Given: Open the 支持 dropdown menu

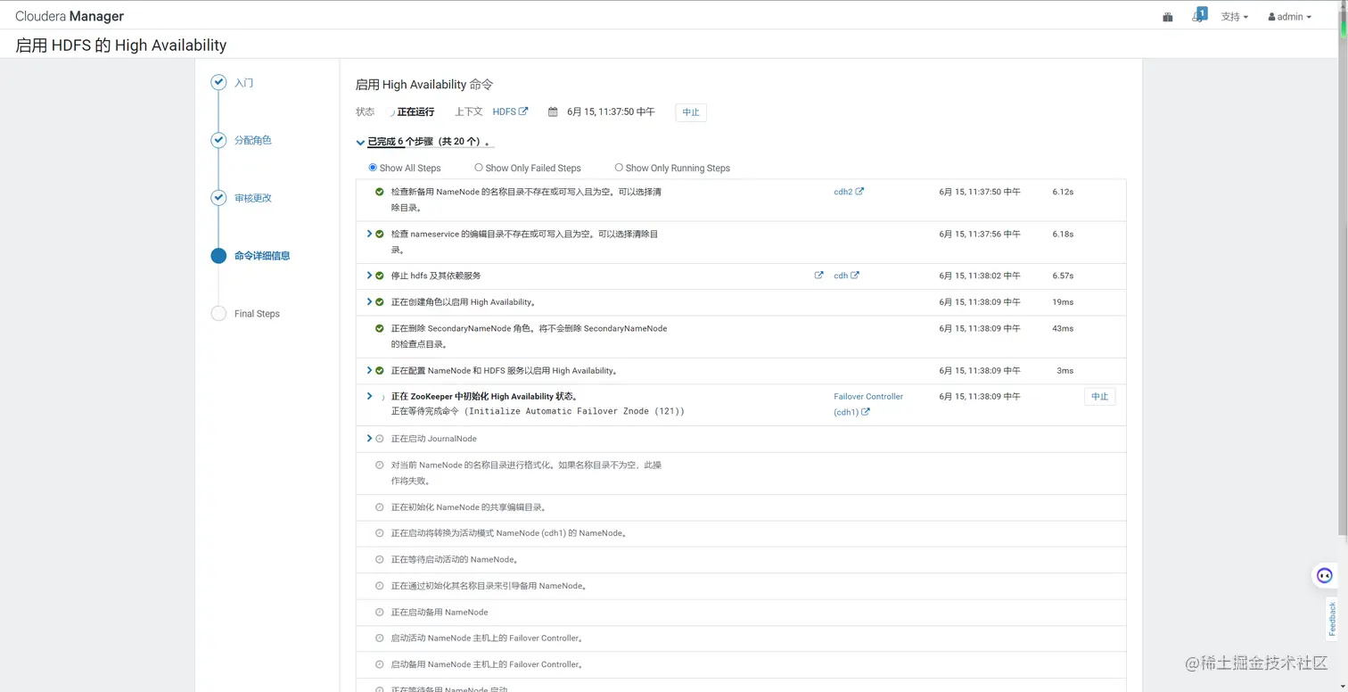Looking at the screenshot, I should pyautogui.click(x=1235, y=17).
